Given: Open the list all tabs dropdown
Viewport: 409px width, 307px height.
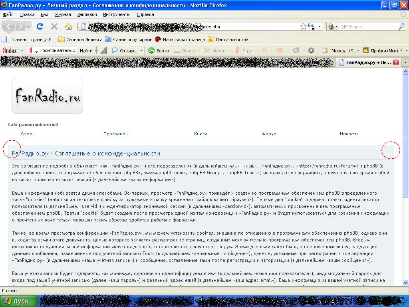Looking at the screenshot, I should [x=405, y=62].
